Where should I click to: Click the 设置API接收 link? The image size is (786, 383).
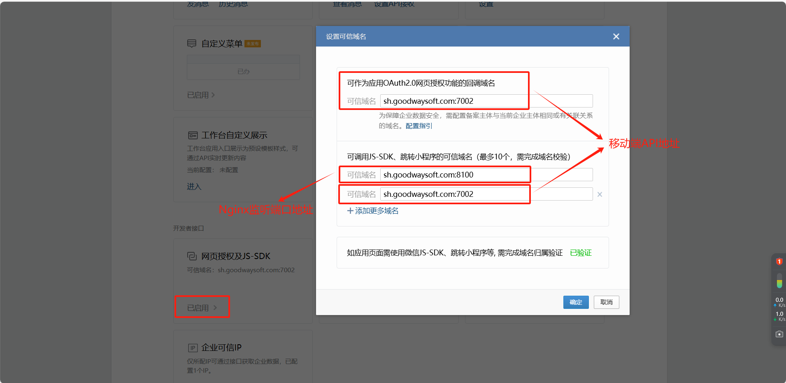394,4
